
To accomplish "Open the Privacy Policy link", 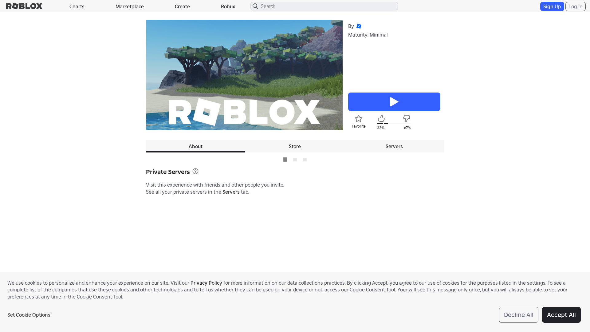I will tap(206, 283).
